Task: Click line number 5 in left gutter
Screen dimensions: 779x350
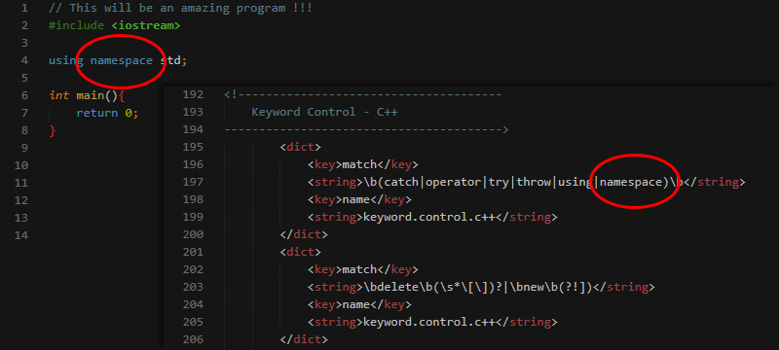Action: click(25, 78)
